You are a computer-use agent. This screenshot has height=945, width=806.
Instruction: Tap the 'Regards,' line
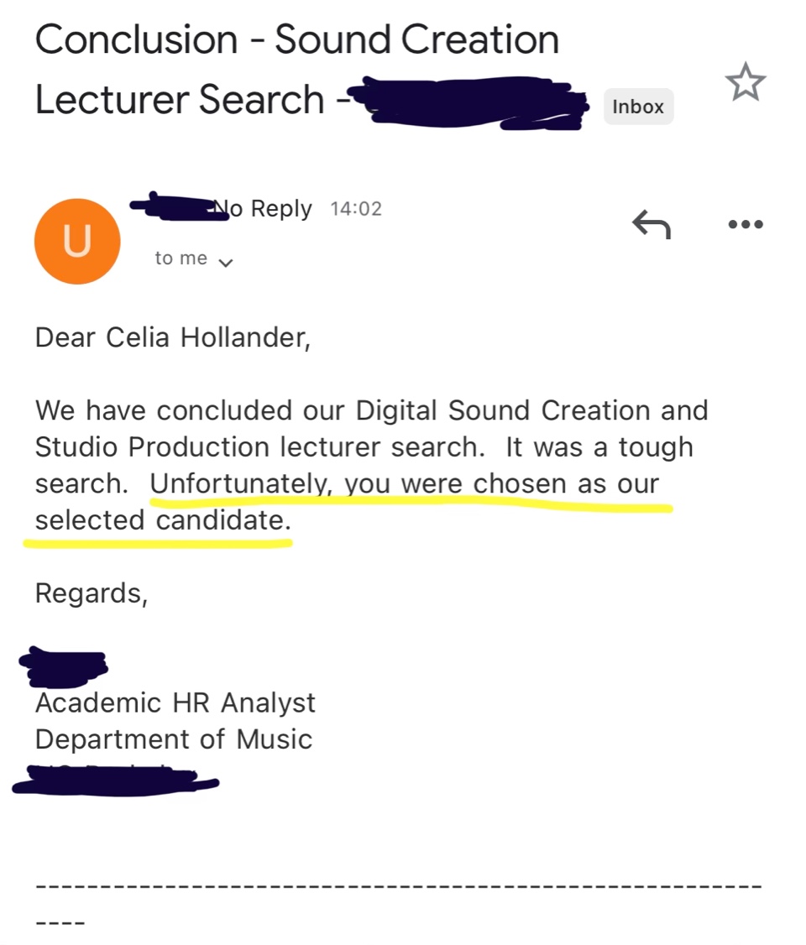tap(91, 593)
